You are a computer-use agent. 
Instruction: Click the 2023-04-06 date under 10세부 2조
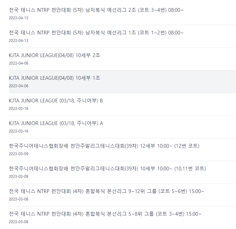(19, 63)
